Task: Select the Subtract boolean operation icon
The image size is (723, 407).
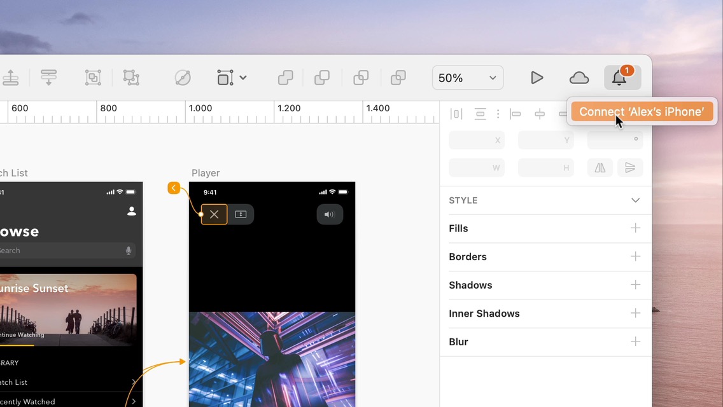Action: pos(322,78)
